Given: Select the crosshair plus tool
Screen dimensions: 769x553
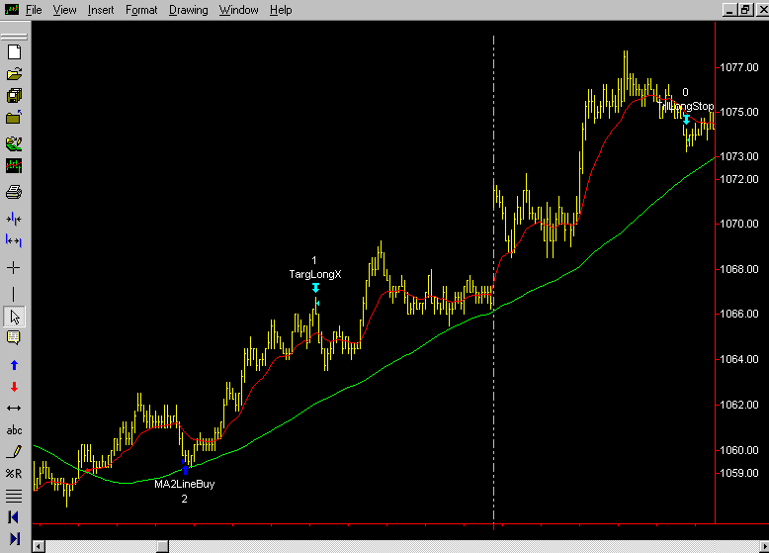Looking at the screenshot, I should point(14,268).
